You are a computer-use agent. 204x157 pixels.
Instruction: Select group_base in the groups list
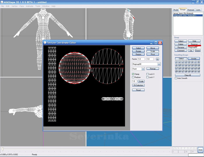pos(184,13)
